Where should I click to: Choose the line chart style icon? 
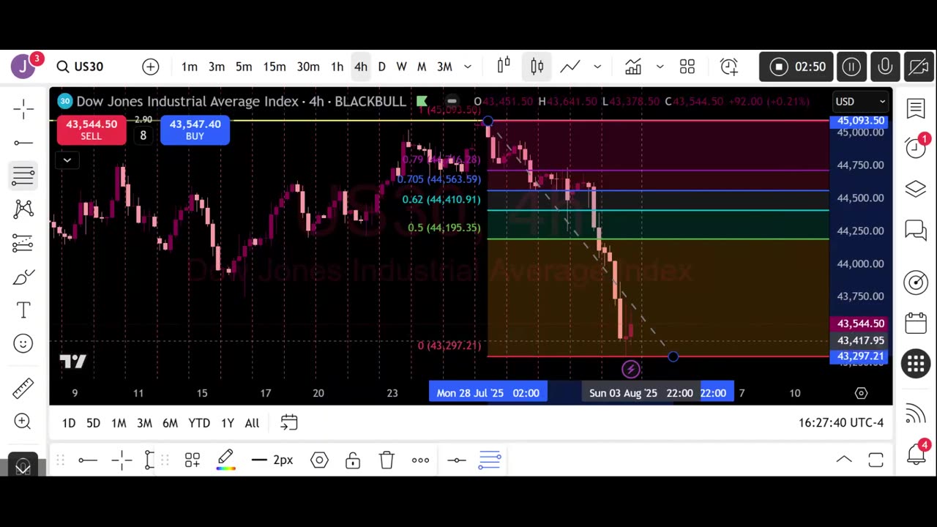click(x=570, y=67)
